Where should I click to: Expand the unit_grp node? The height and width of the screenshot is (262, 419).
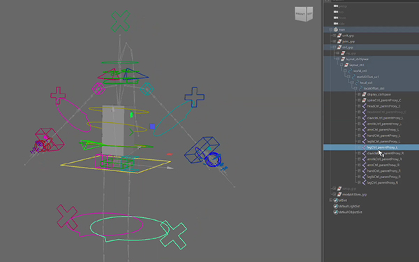(335, 36)
